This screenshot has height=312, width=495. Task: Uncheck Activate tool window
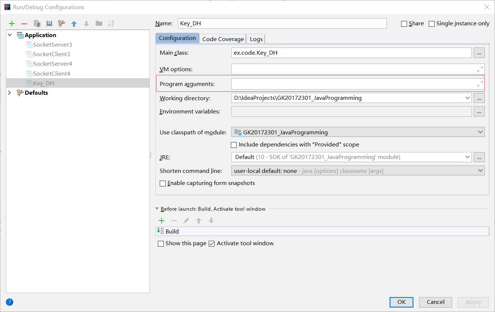click(x=212, y=243)
